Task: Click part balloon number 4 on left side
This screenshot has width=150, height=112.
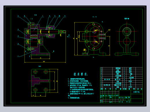Action: [x=18, y=29]
